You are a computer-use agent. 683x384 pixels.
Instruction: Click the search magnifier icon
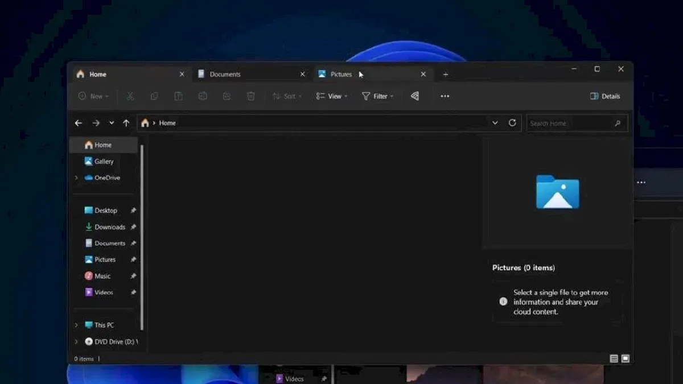618,123
